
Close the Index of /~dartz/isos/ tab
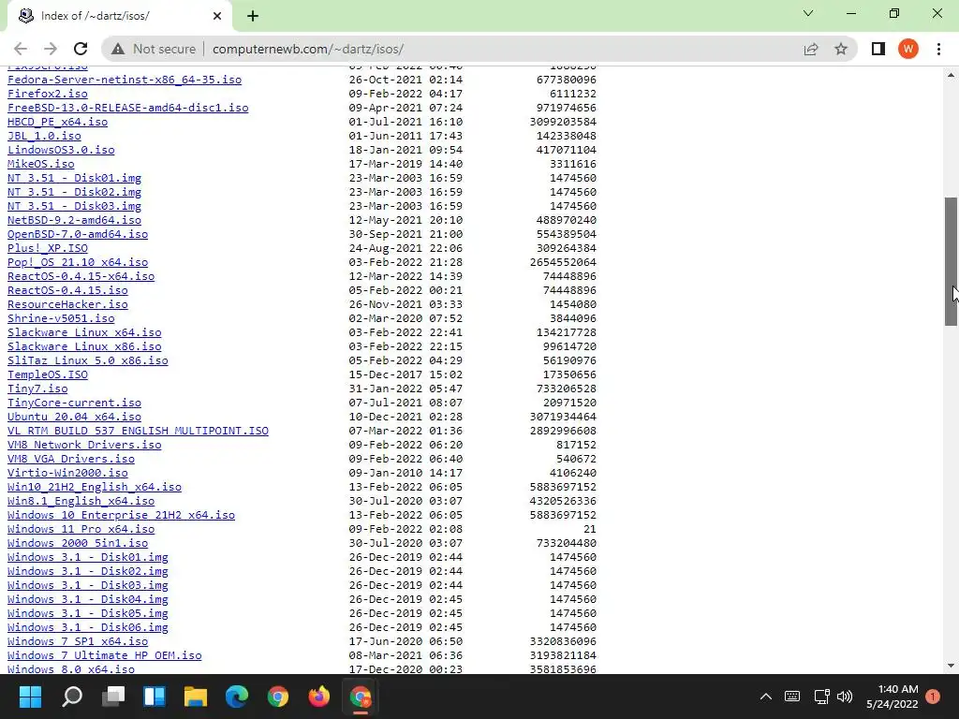coord(217,16)
